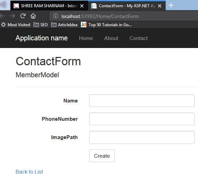Open the About navigation link
The width and height of the screenshot is (198, 177).
111,38
